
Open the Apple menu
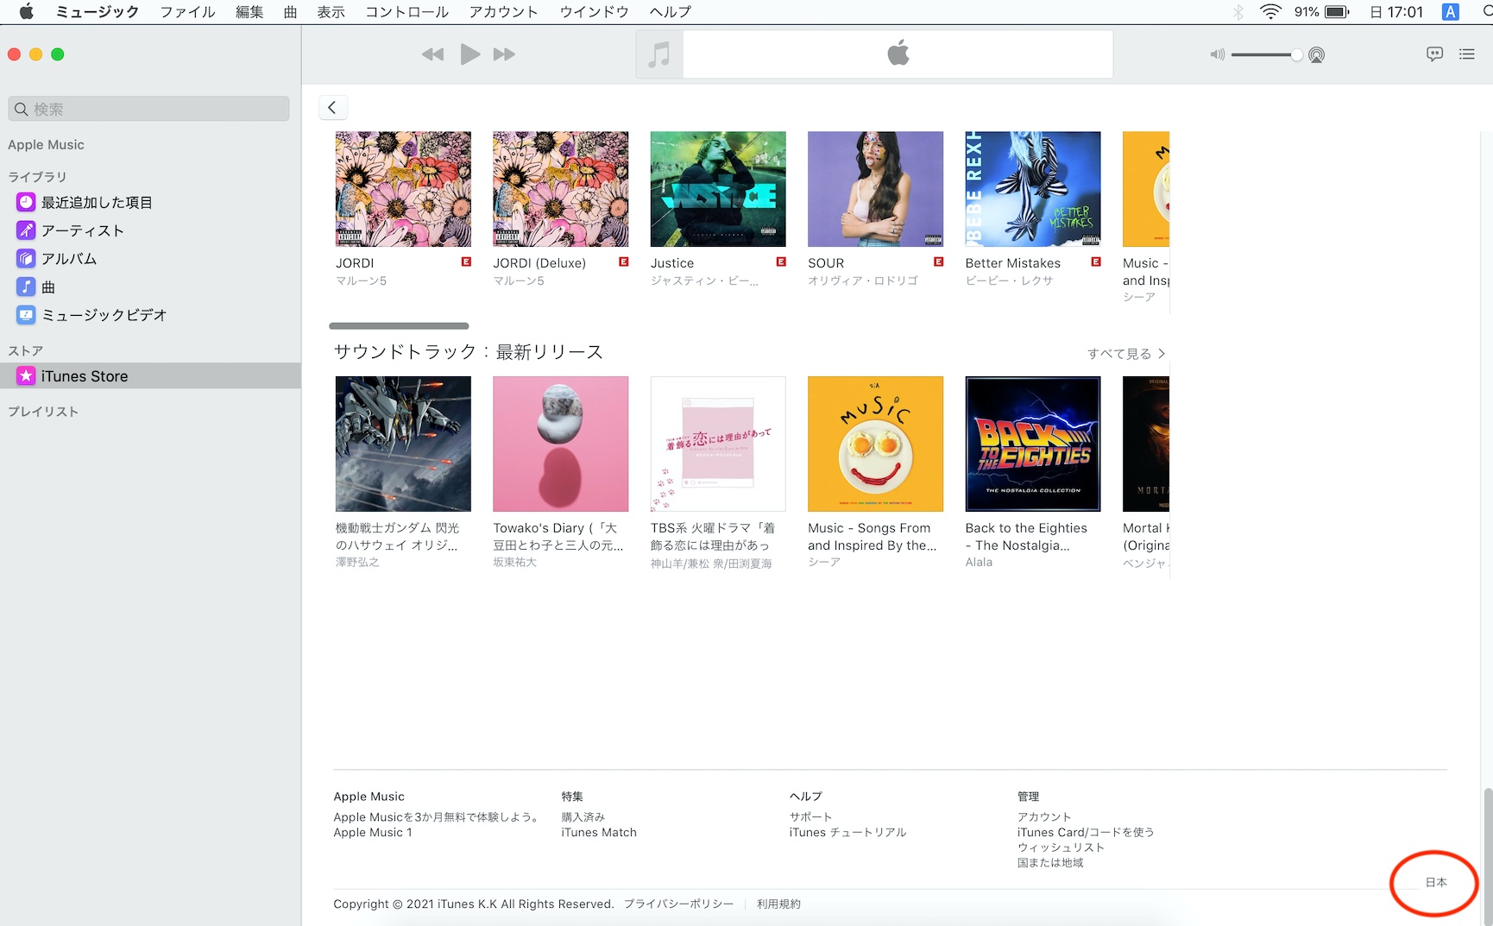(x=26, y=12)
